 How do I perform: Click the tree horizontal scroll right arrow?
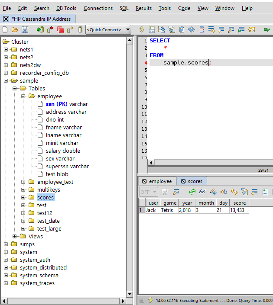tap(123, 301)
